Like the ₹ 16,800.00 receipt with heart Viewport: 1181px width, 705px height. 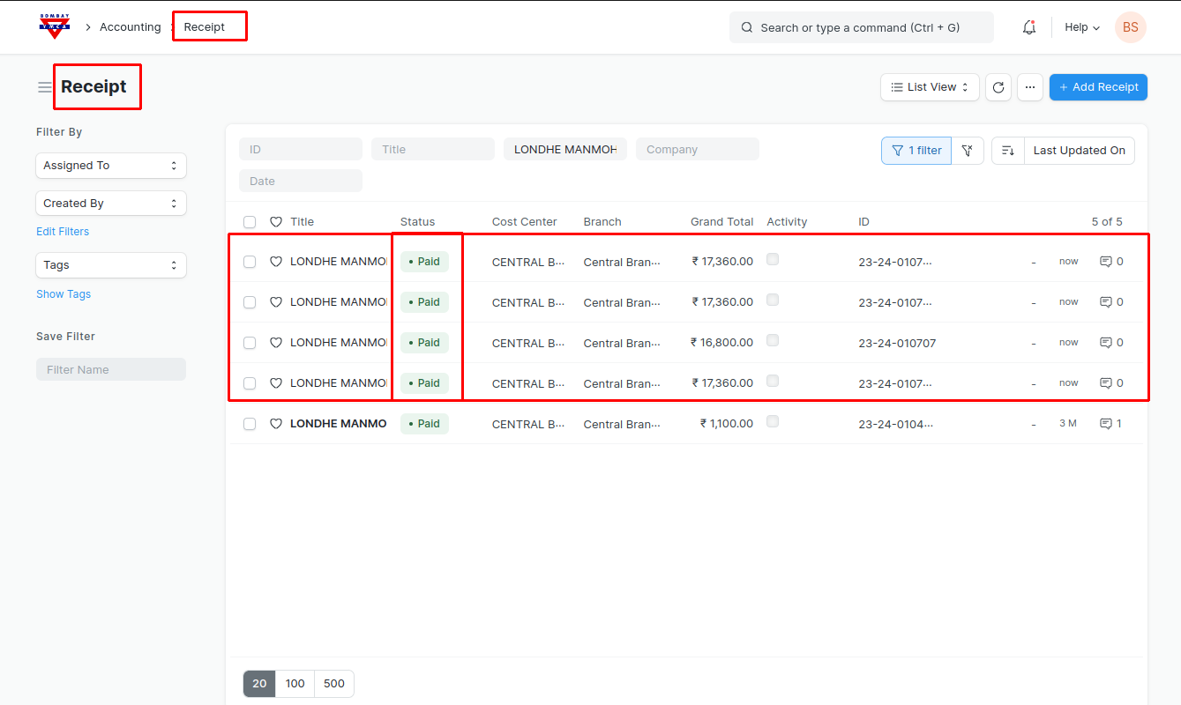pos(275,343)
